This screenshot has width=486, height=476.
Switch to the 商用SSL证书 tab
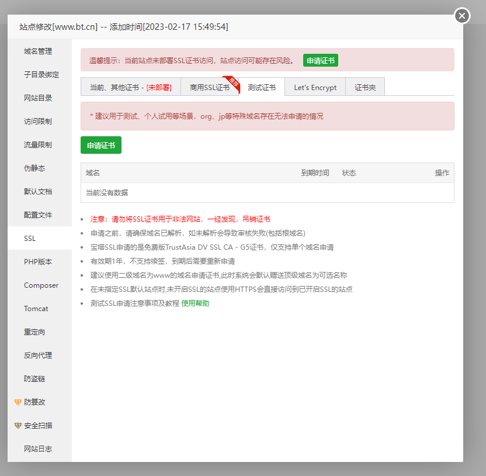click(x=209, y=88)
